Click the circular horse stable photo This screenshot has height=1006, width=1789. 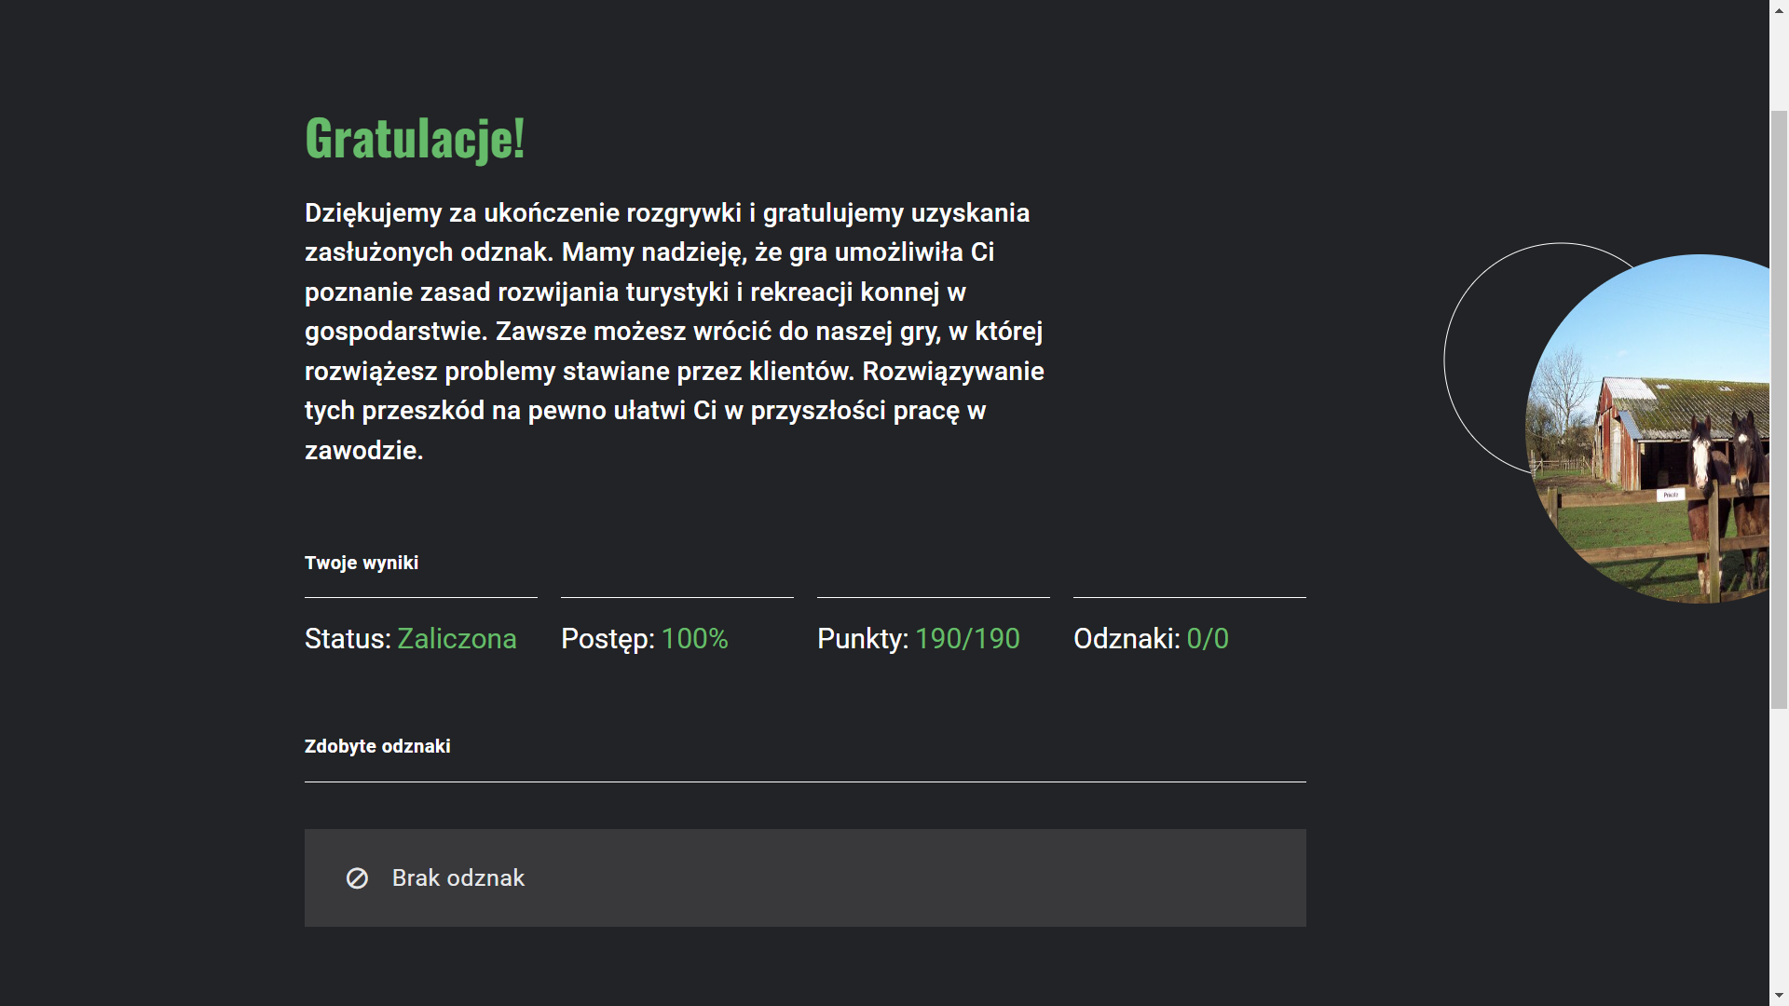(1647, 428)
